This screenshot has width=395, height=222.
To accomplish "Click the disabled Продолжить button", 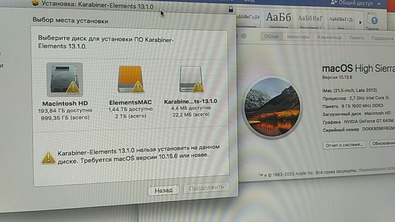I will (x=206, y=187).
